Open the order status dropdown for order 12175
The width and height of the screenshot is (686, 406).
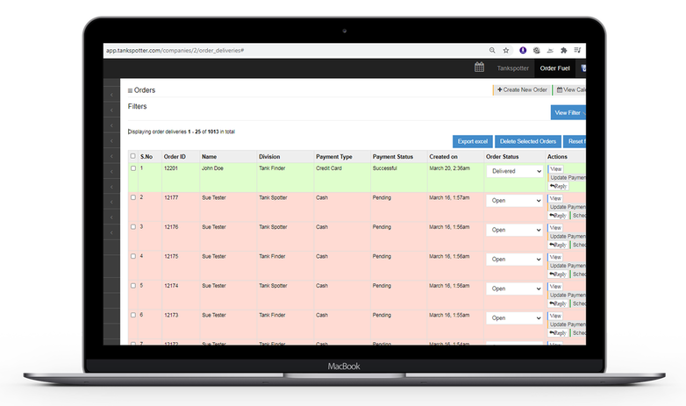click(514, 259)
